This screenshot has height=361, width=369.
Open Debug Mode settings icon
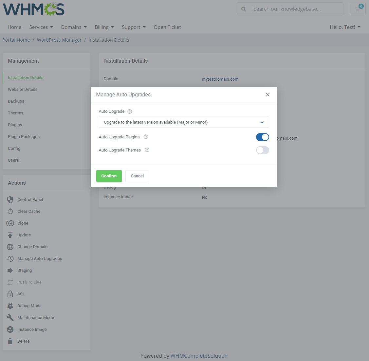[x=10, y=306]
